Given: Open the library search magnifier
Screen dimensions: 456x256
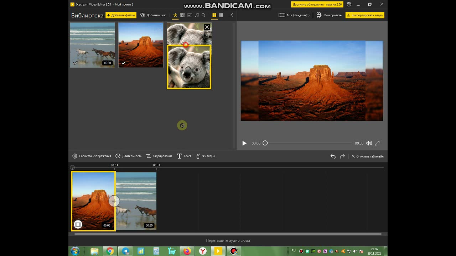Looking at the screenshot, I should click(x=203, y=15).
